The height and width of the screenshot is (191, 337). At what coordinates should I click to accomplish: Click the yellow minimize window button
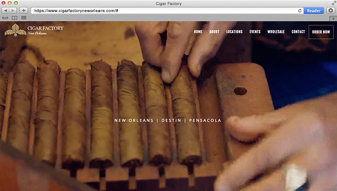point(10,3)
